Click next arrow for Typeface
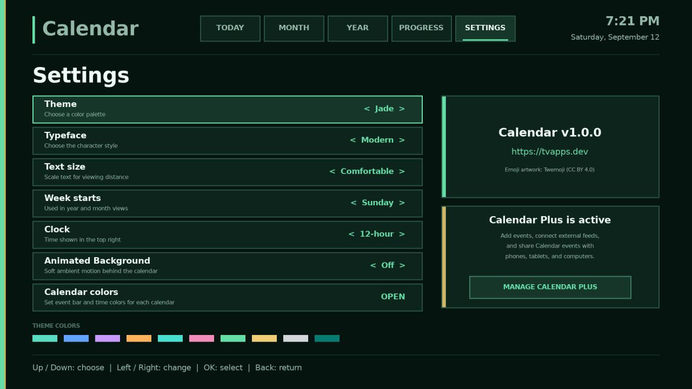This screenshot has width=692, height=389. click(402, 140)
